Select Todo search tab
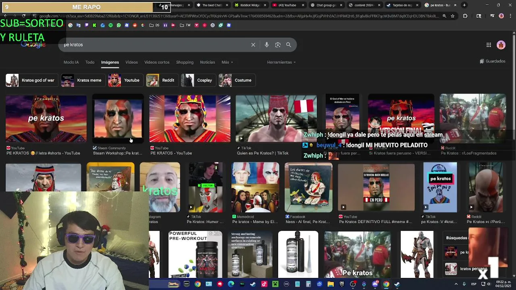 (90, 62)
